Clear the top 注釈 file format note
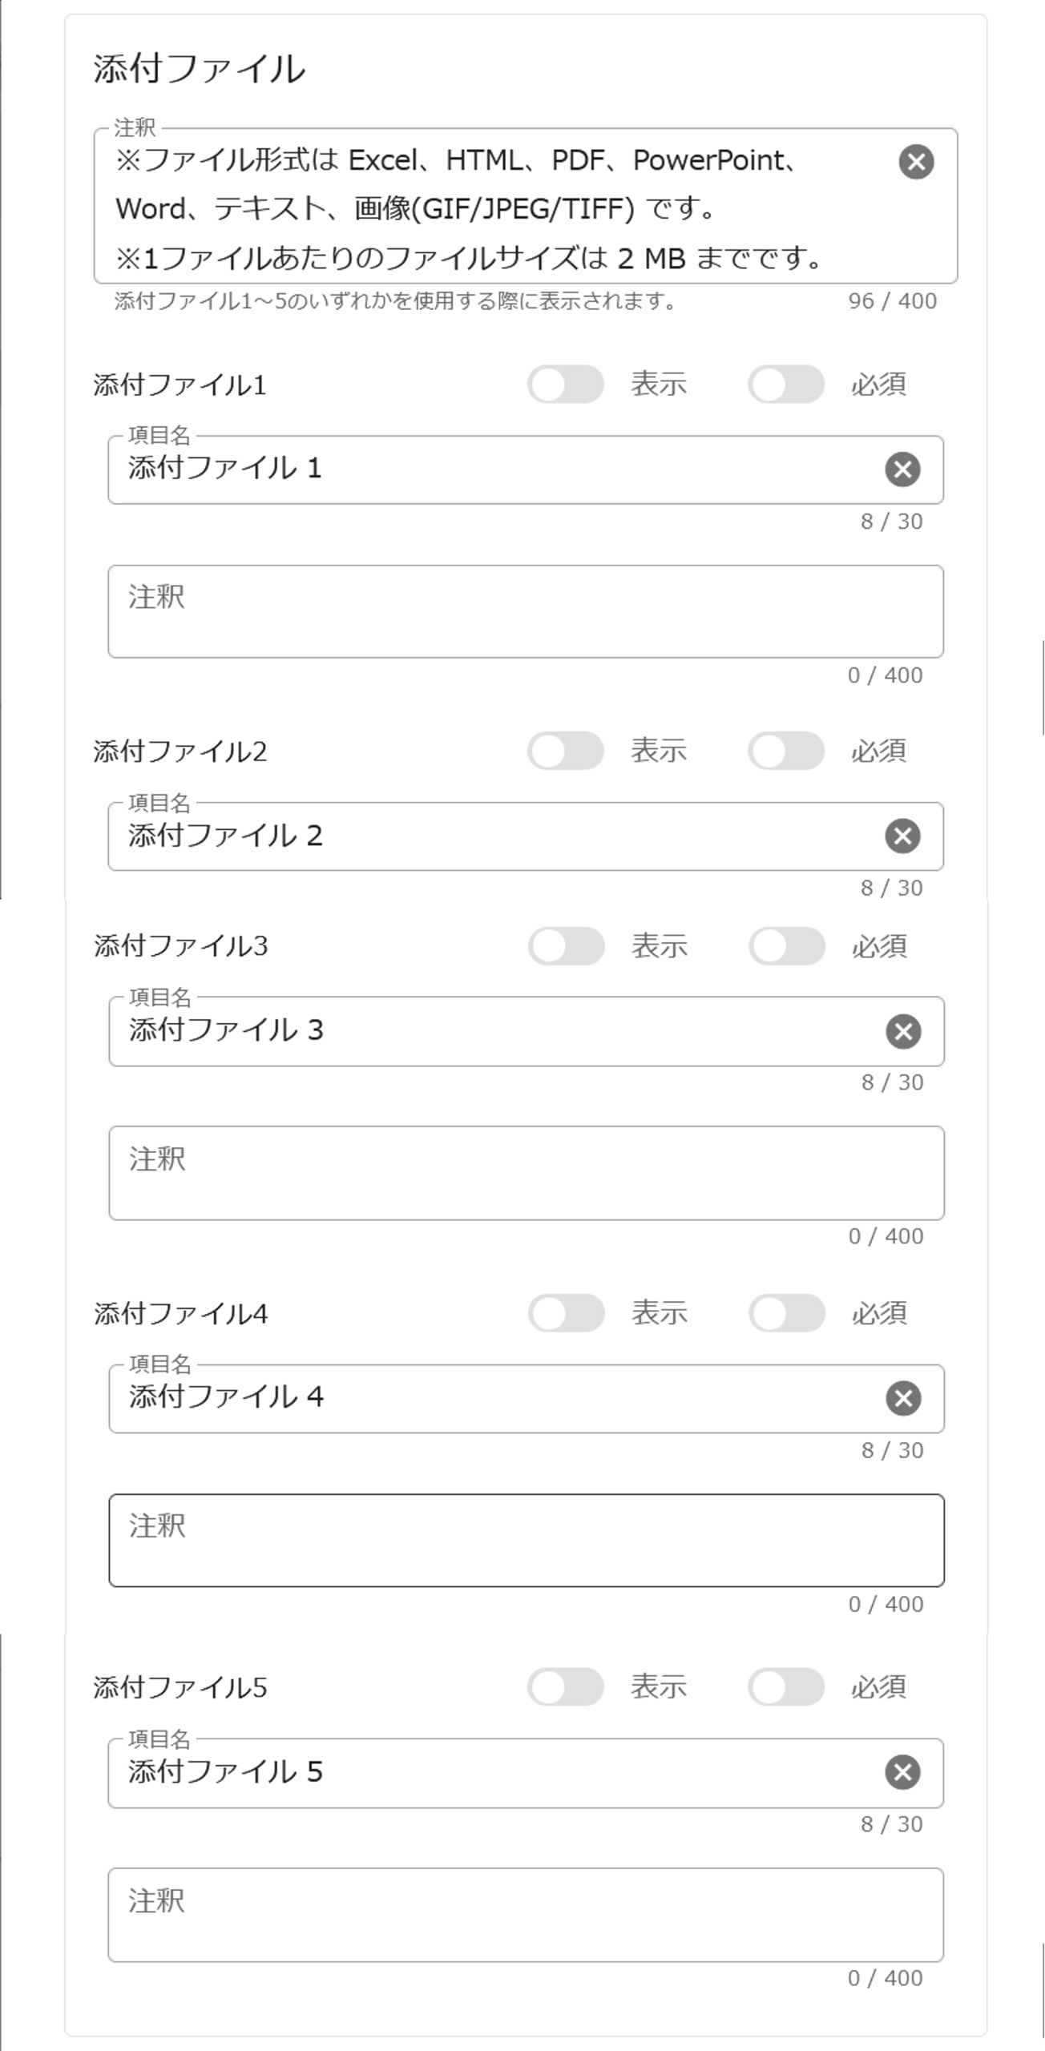The width and height of the screenshot is (1045, 2051). [916, 162]
